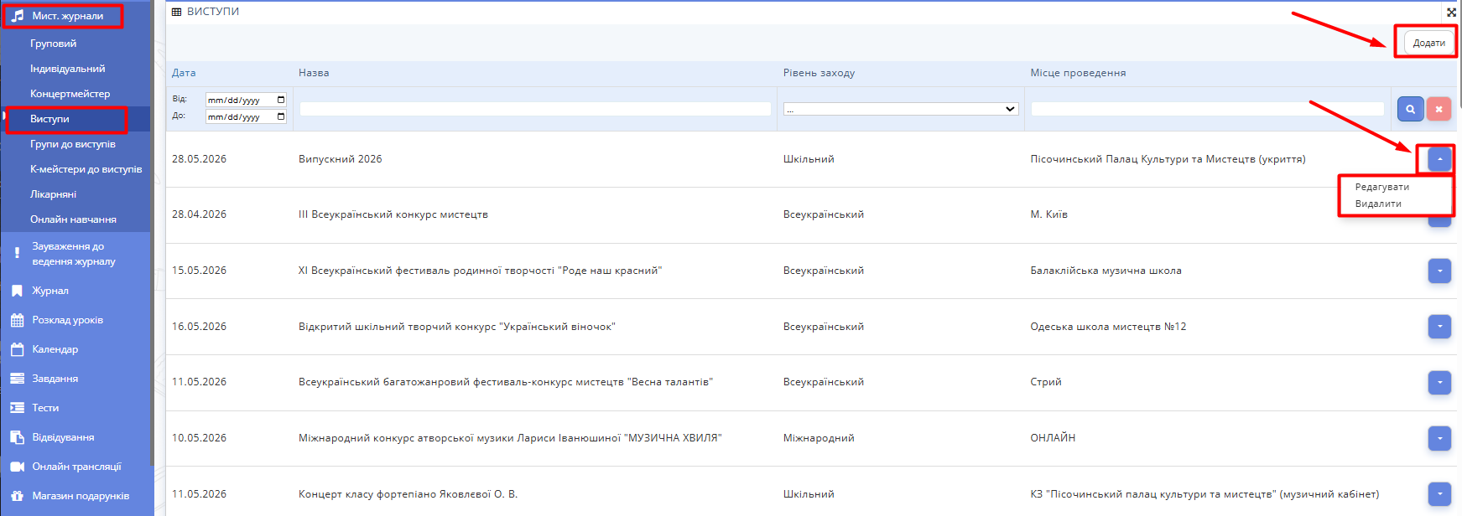Open the Індивідуальний journal menu item
The height and width of the screenshot is (516, 1462).
pyautogui.click(x=68, y=69)
